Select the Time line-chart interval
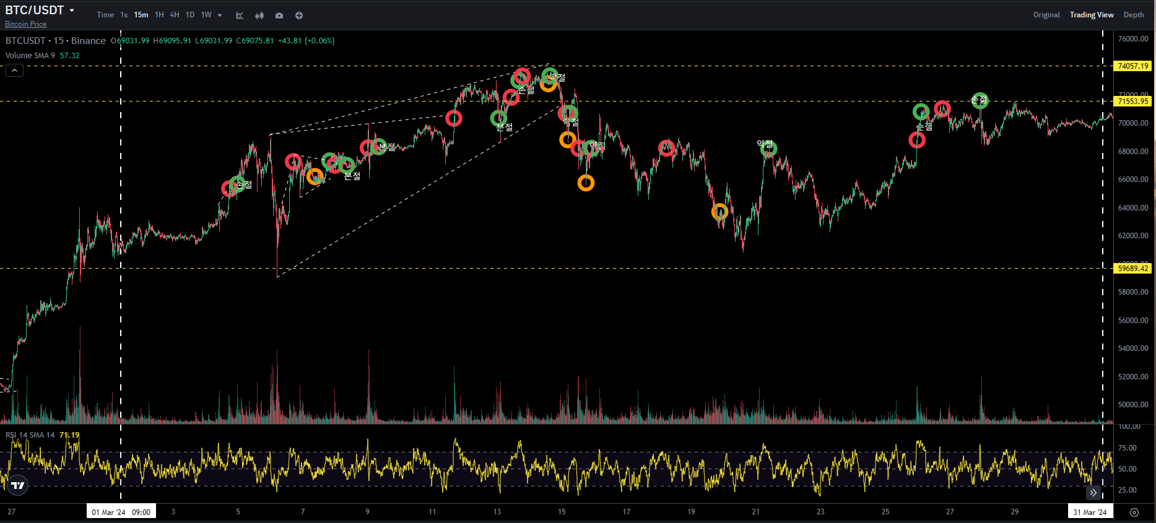Image resolution: width=1156 pixels, height=523 pixels. point(105,15)
